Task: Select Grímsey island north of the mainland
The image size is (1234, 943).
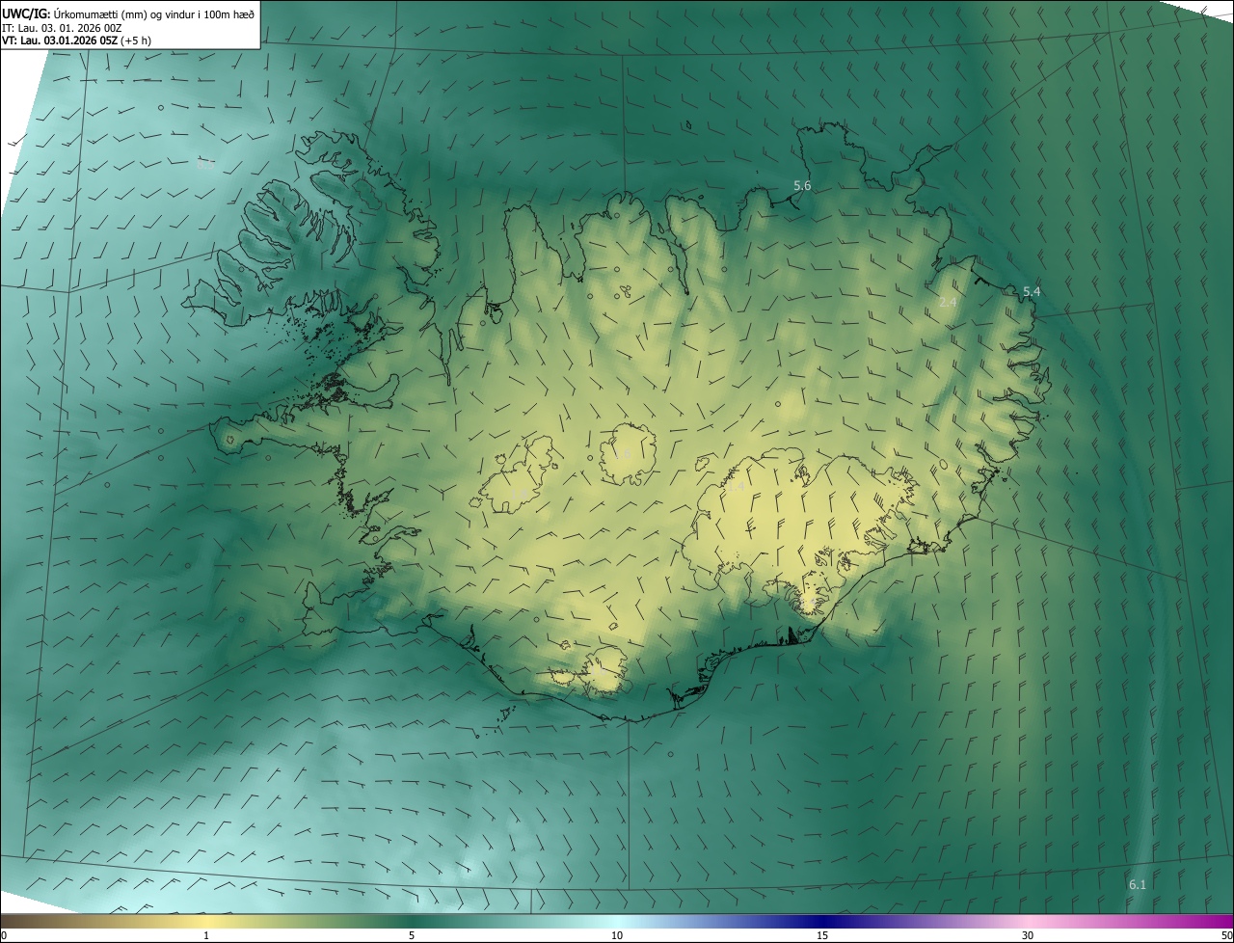Action: (688, 124)
